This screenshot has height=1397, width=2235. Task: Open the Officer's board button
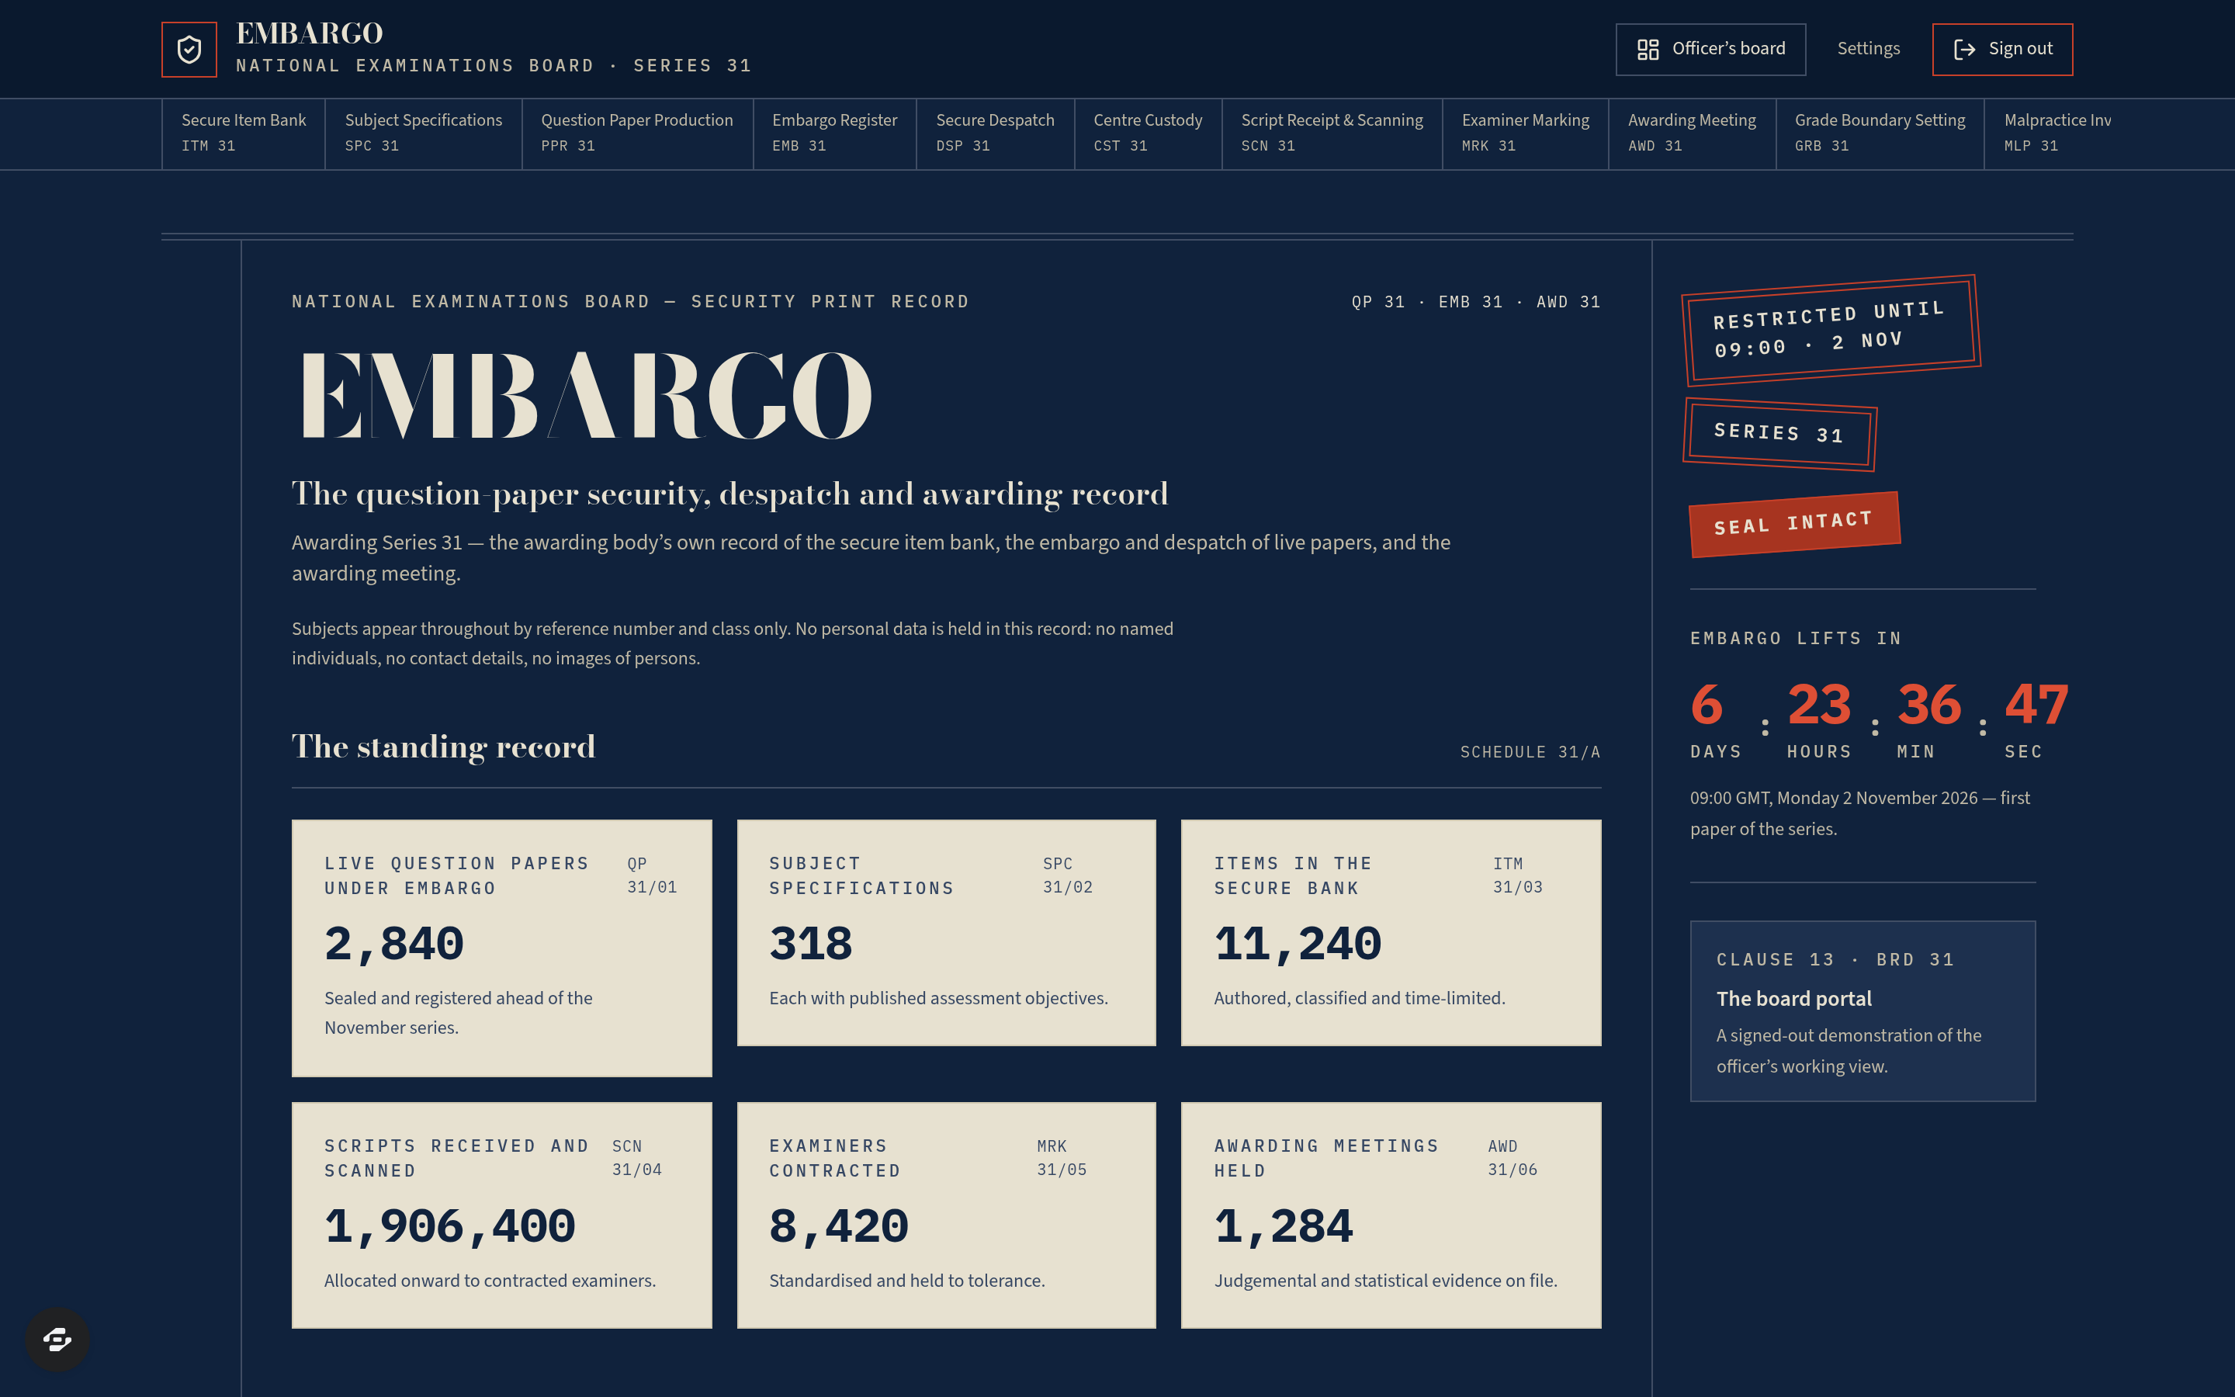(1710, 49)
